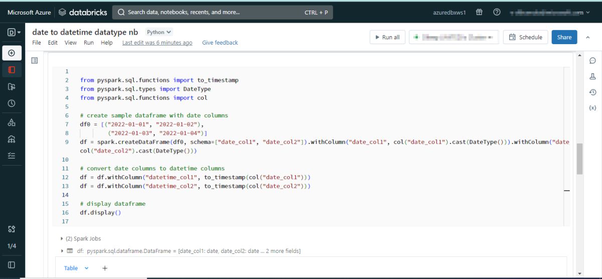
Task: Open the Run menu
Action: [89, 43]
